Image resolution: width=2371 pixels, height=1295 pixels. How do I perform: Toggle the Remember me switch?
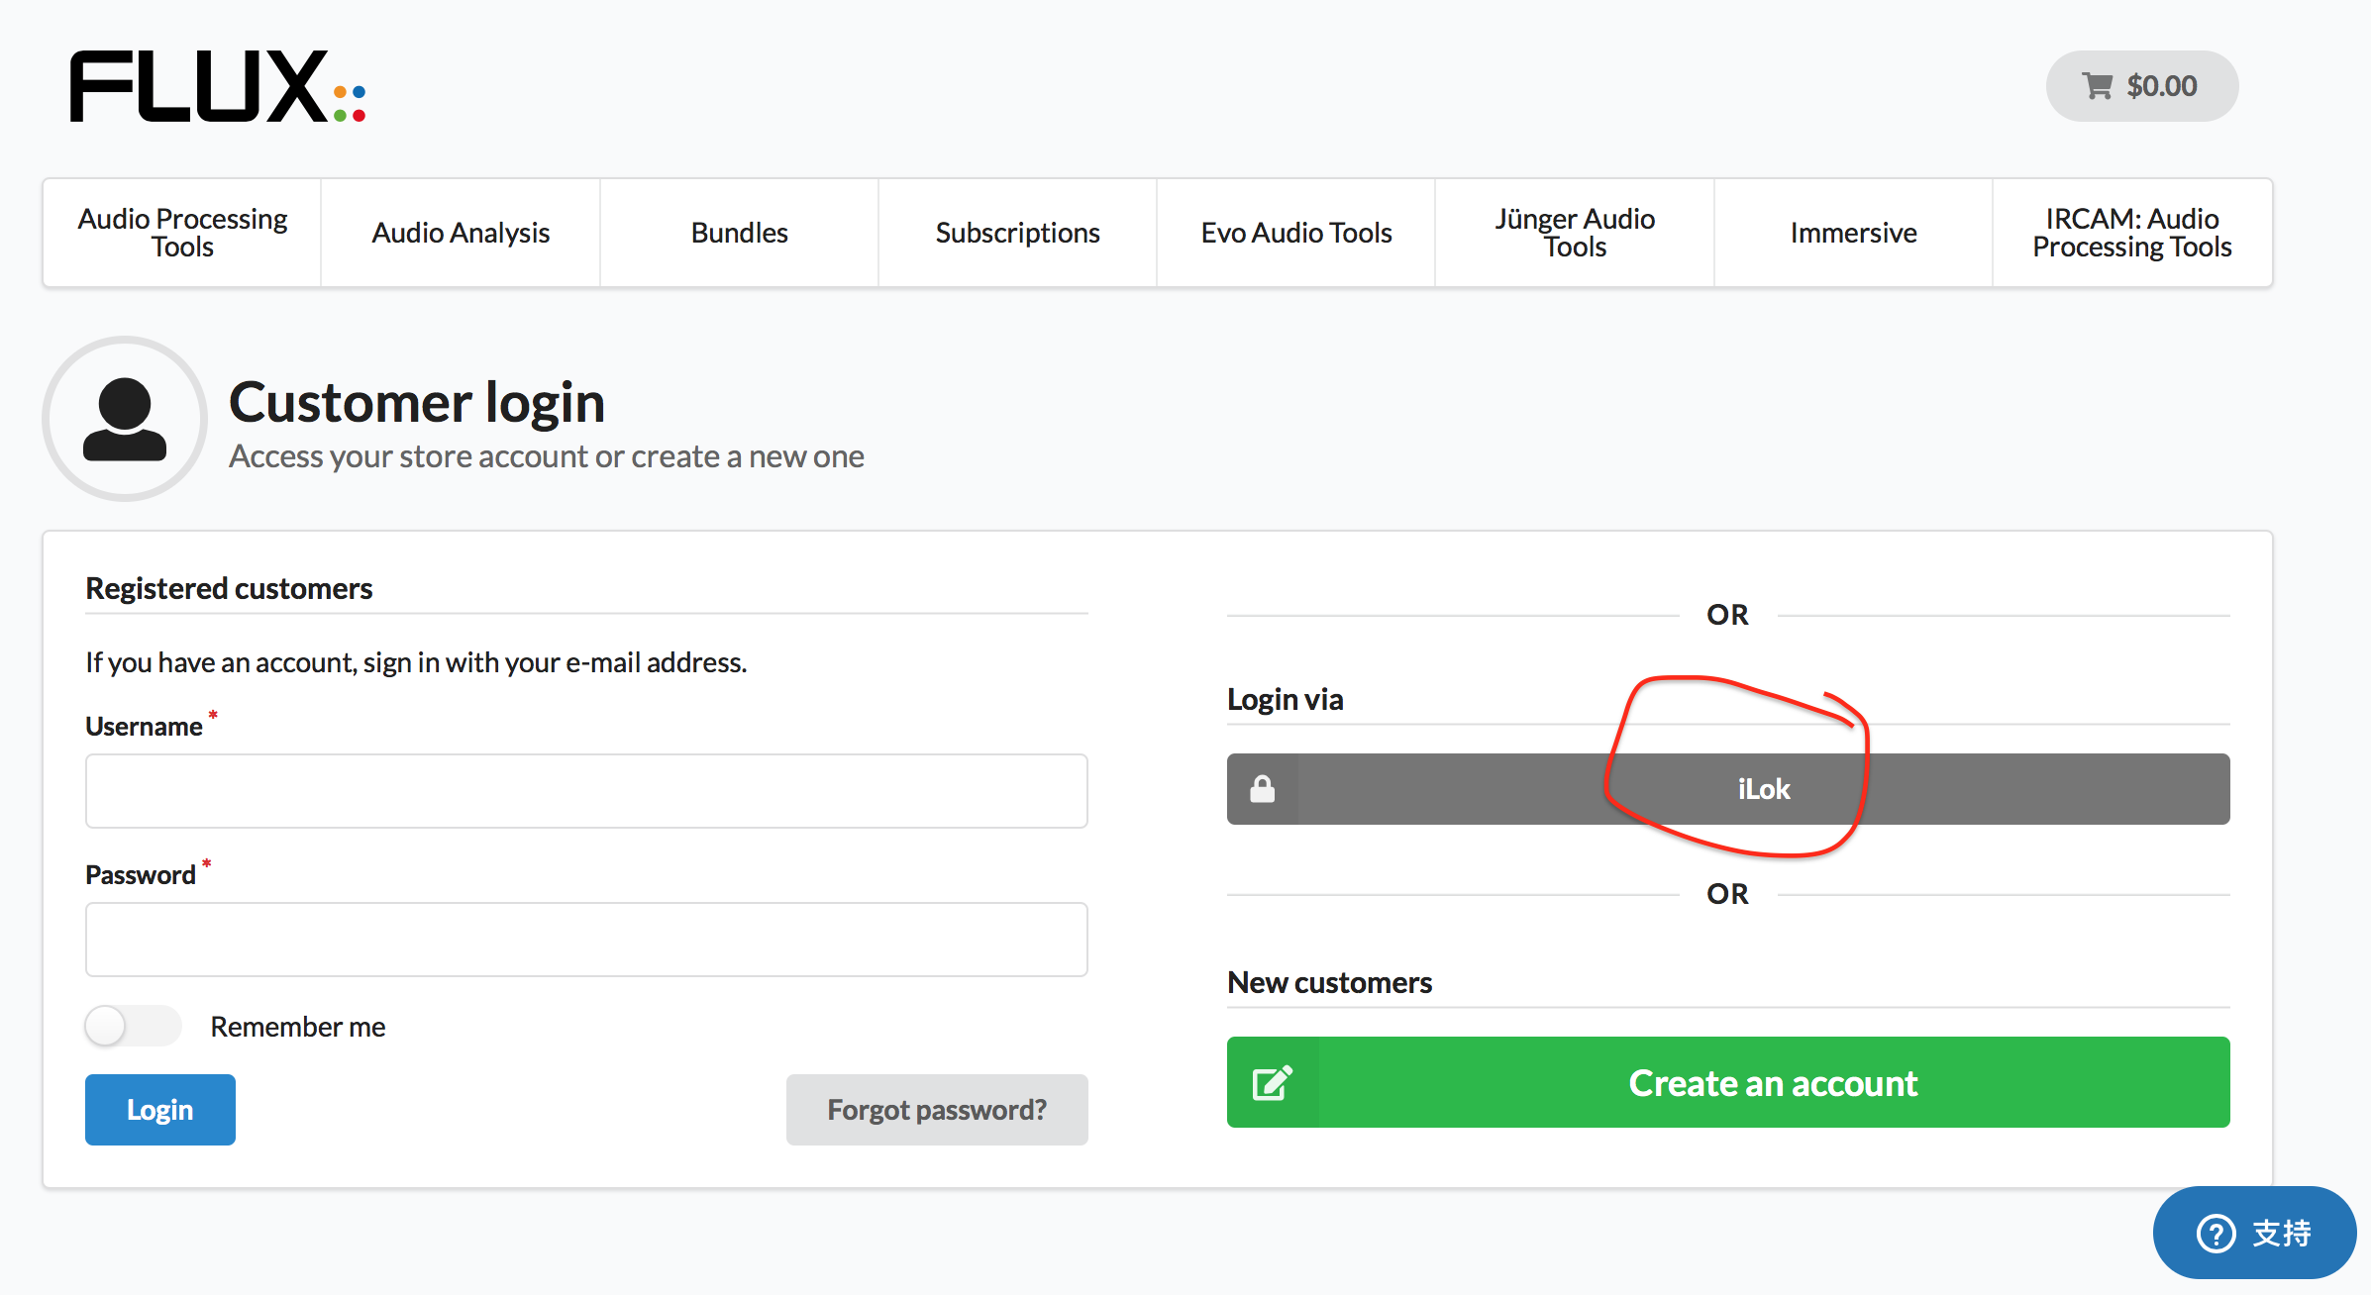(133, 1026)
